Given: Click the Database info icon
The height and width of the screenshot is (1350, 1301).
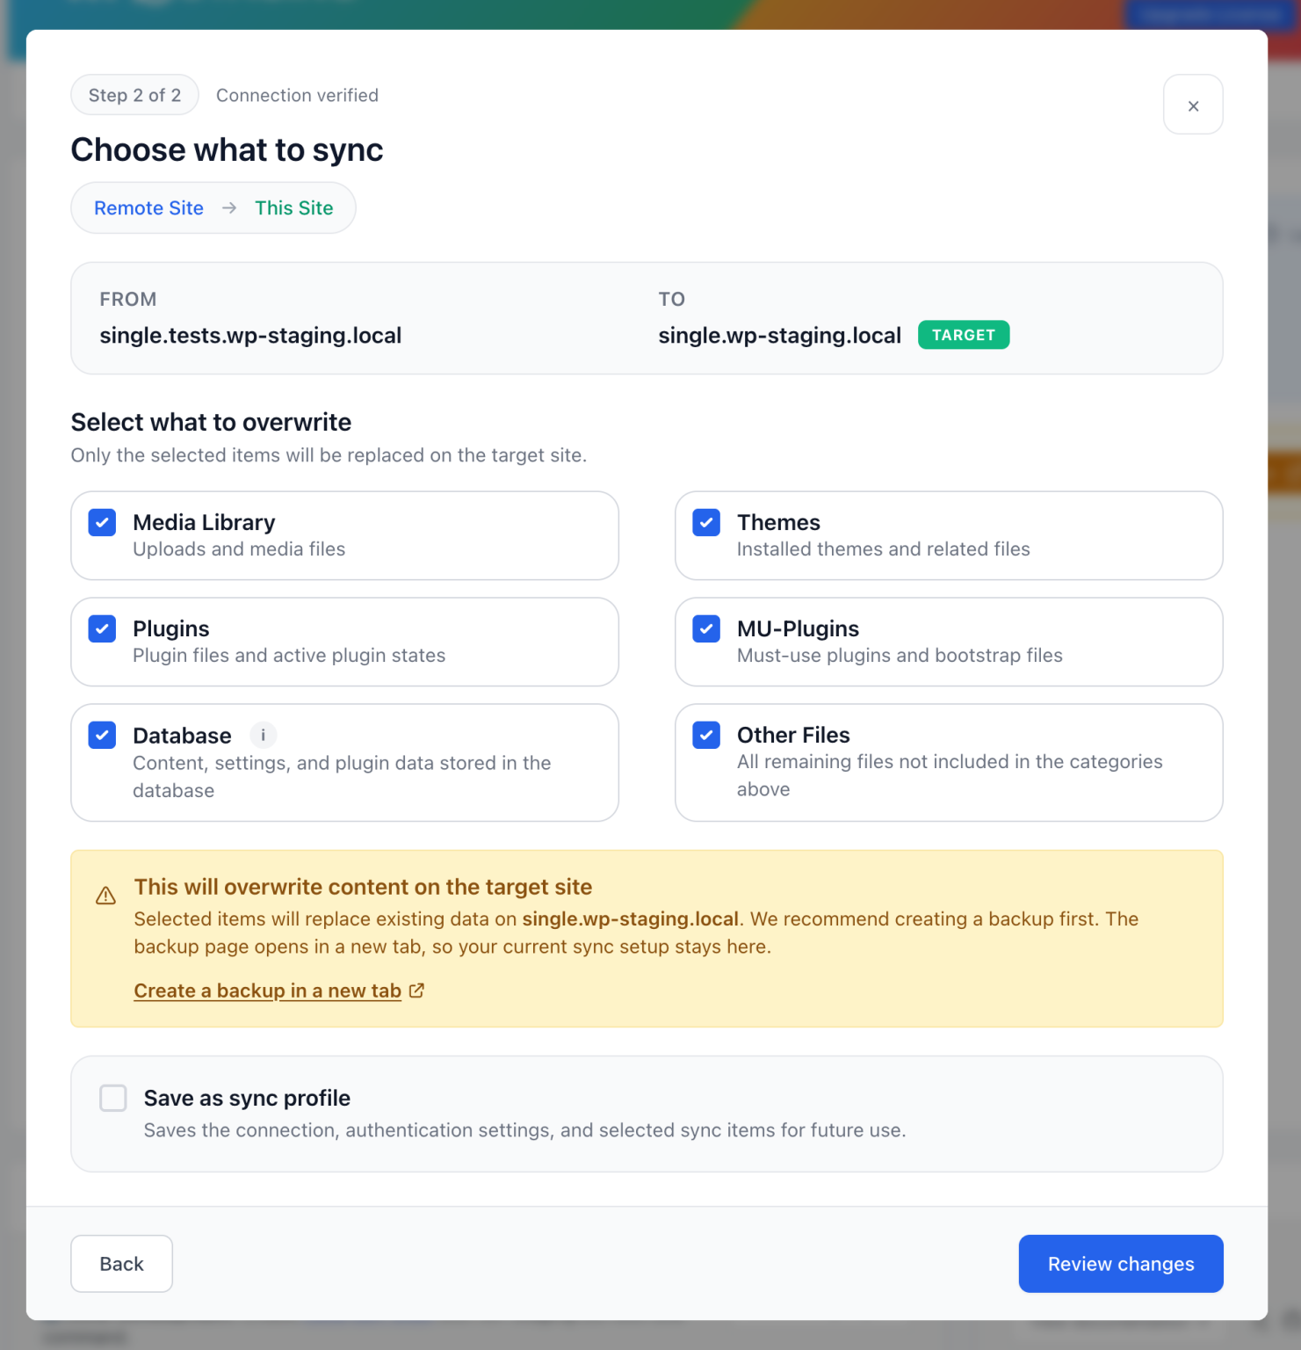Looking at the screenshot, I should 263,735.
